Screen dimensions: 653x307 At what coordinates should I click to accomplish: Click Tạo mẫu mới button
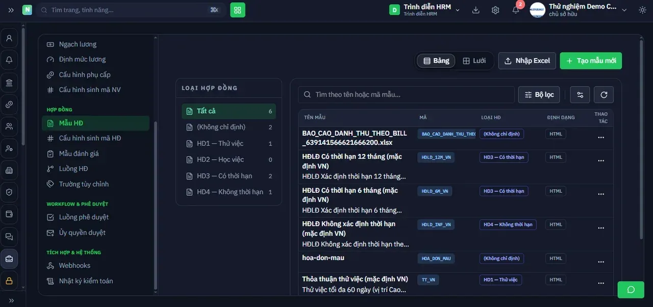point(591,61)
